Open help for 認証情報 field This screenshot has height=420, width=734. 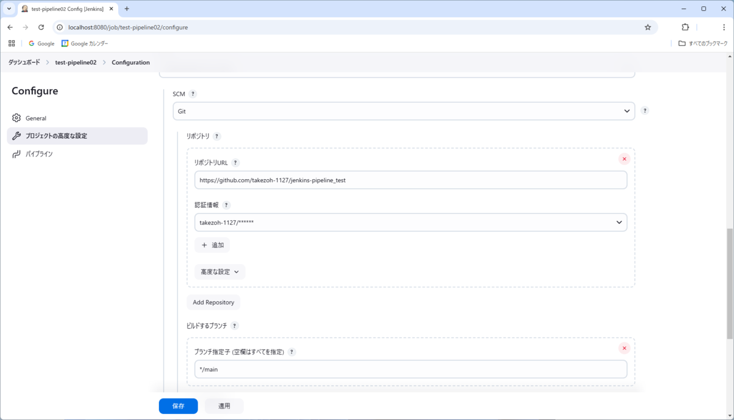226,205
